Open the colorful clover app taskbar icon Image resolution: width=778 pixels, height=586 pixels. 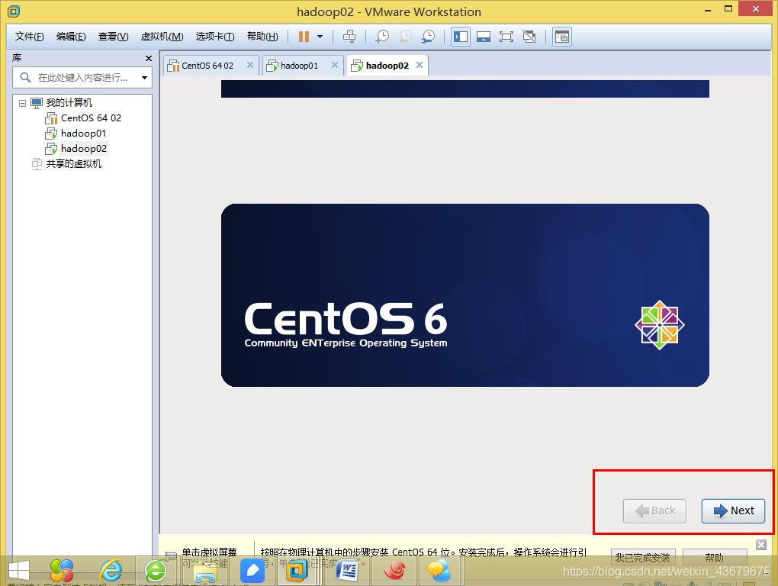point(62,570)
